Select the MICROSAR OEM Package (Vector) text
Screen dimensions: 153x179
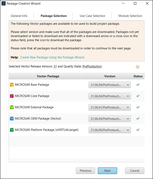point(38,119)
